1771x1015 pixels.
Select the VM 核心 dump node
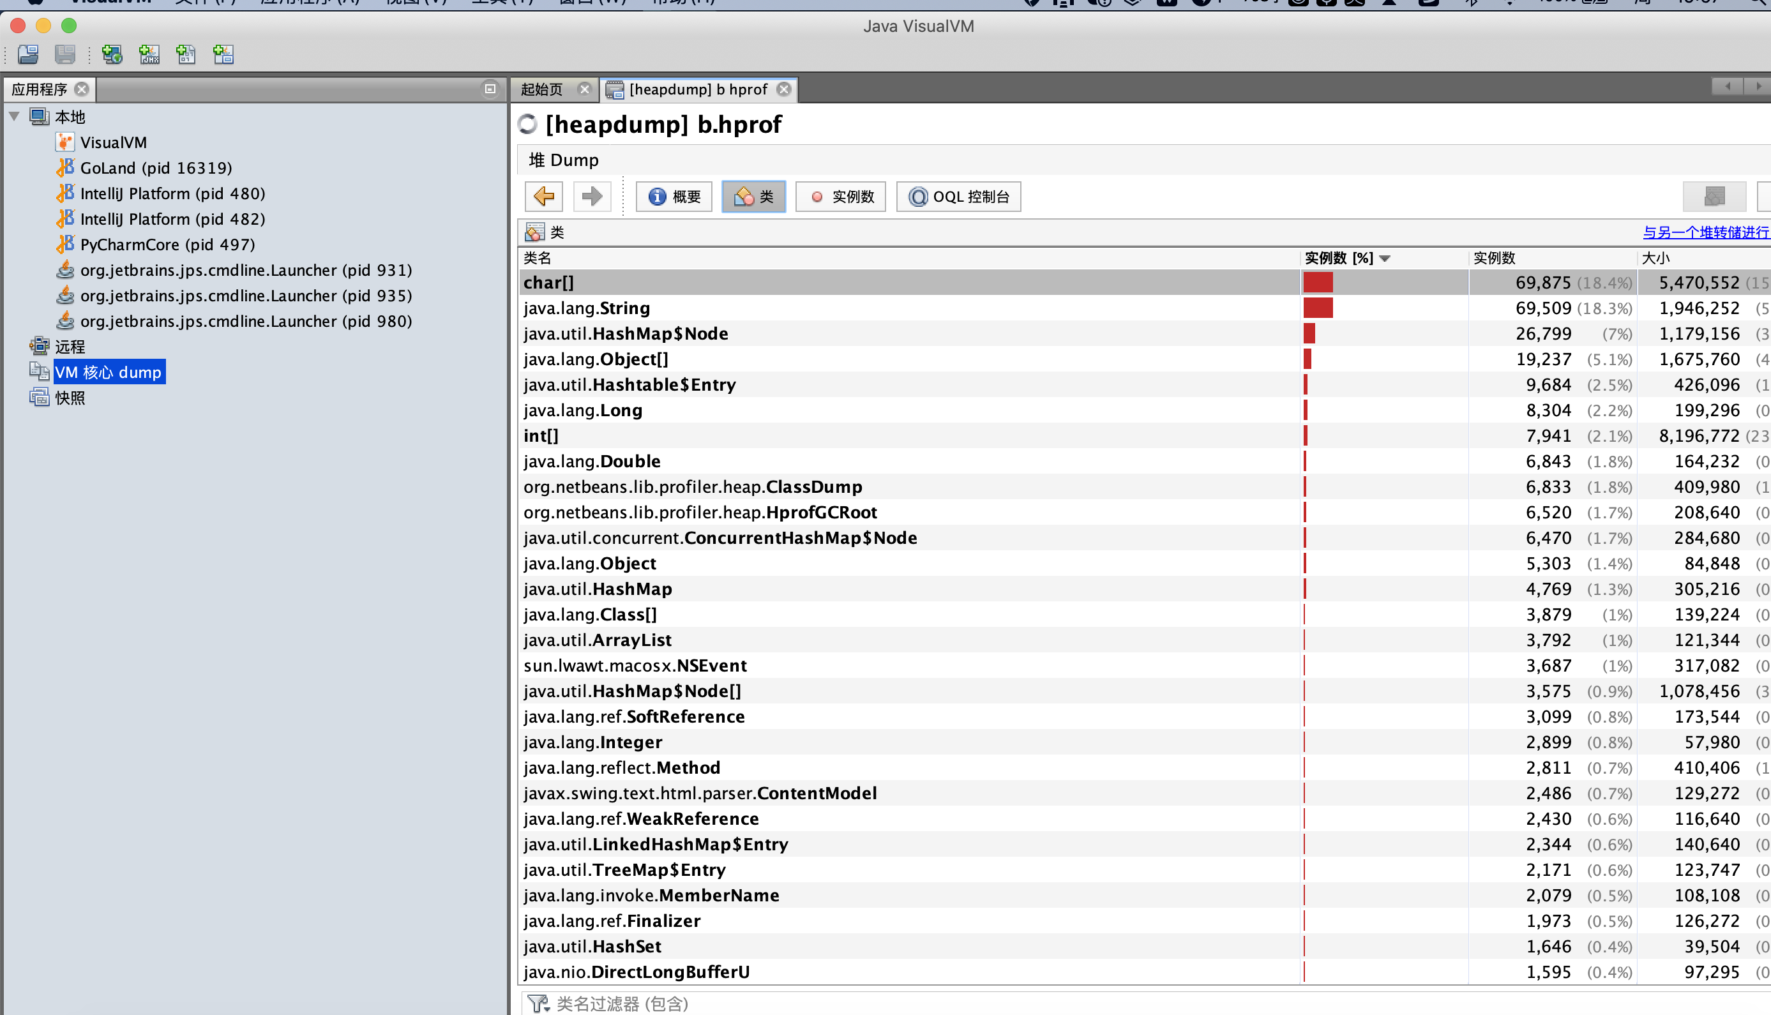tap(109, 372)
